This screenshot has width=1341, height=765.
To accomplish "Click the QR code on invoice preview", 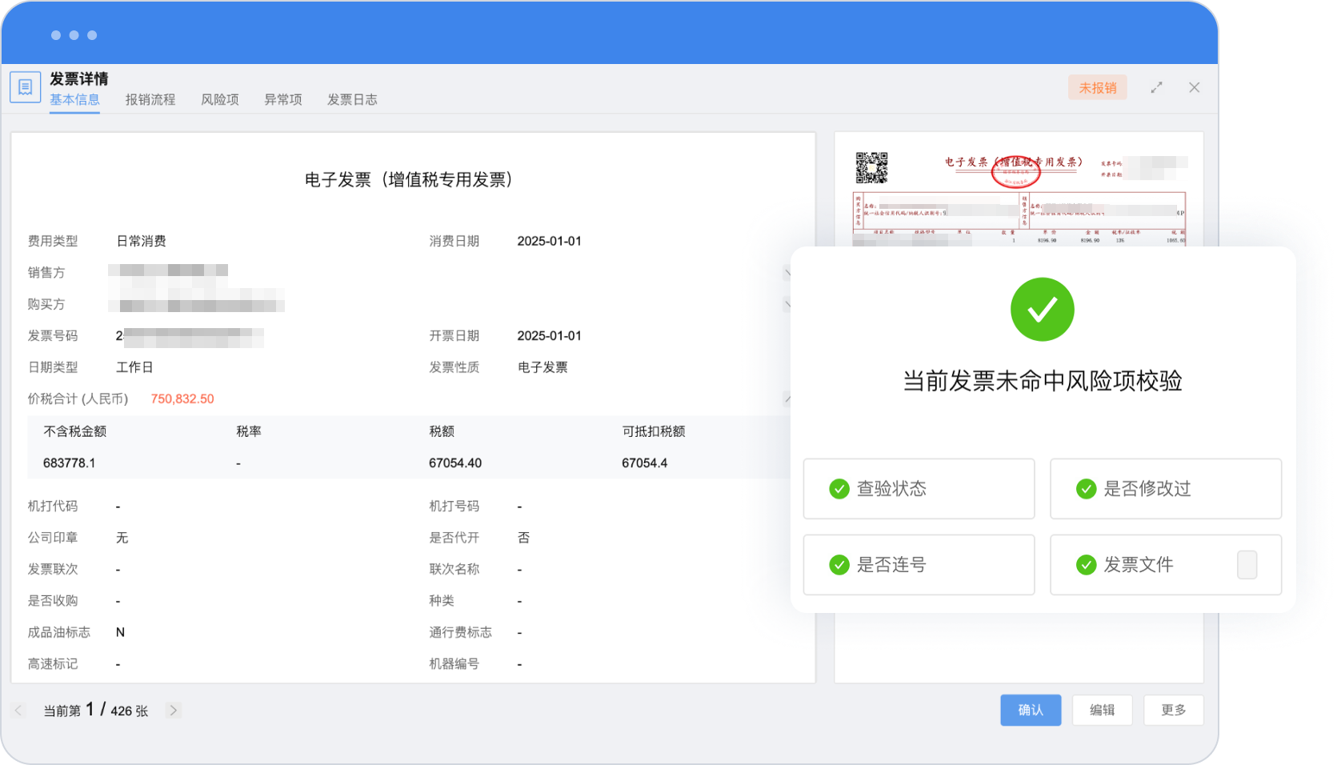I will coord(871,168).
